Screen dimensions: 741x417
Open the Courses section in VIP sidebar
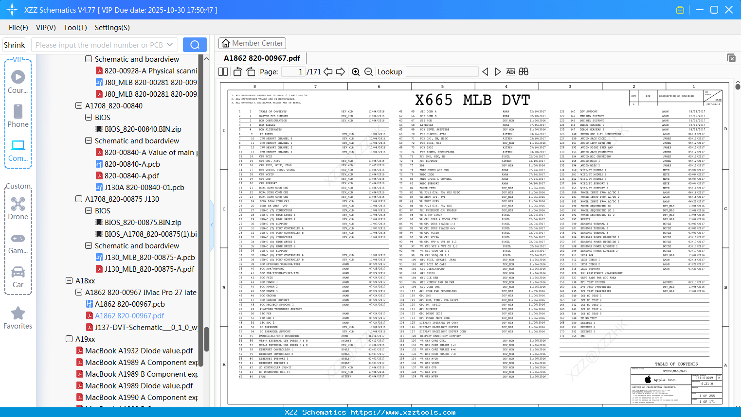[x=18, y=82]
